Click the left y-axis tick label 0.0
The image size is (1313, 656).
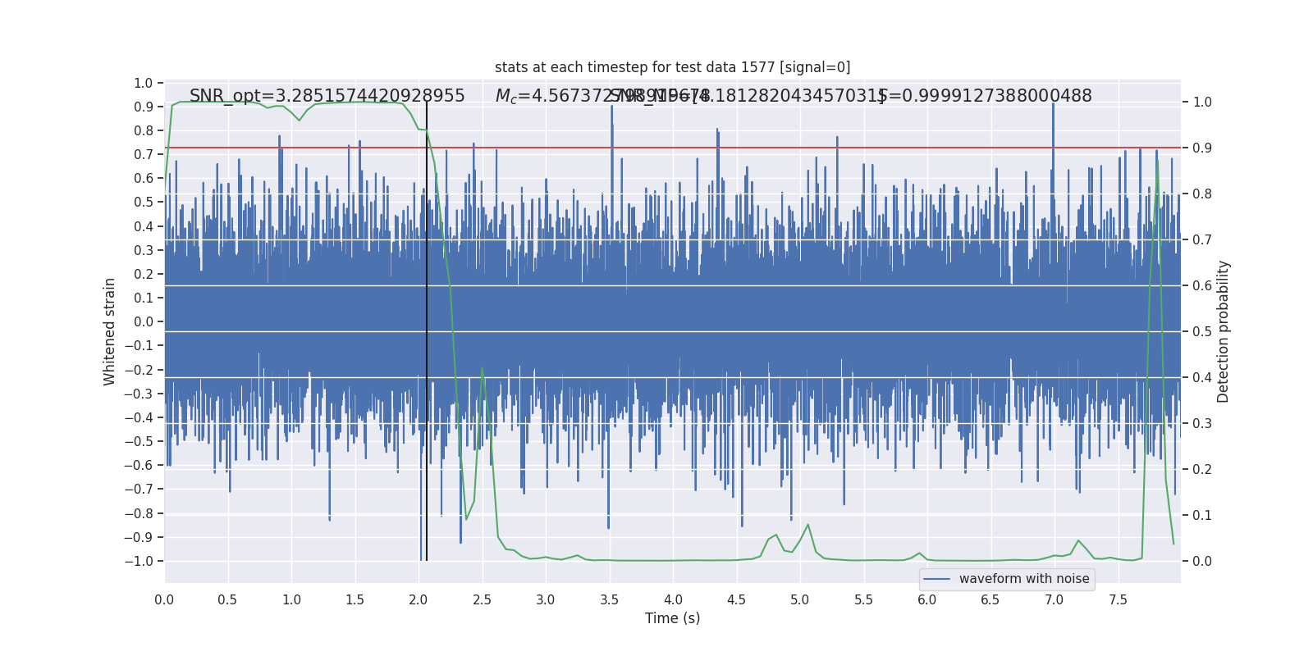144,322
